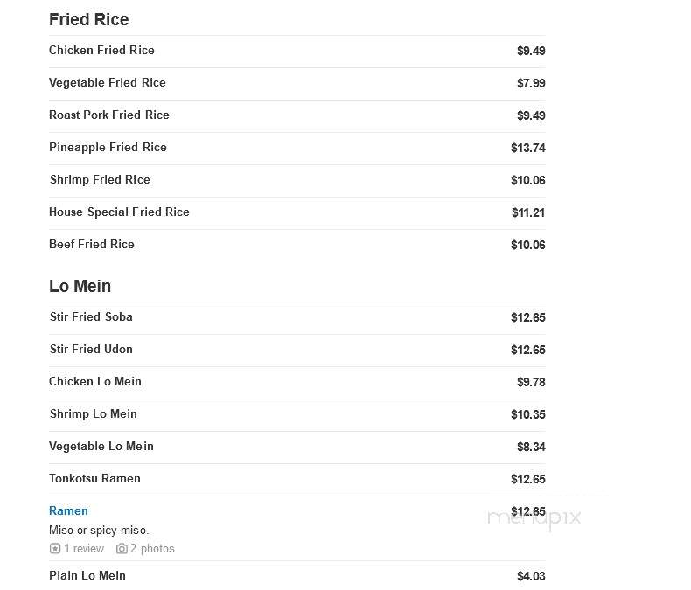691x590 pixels.
Task: Click the House Special Fried Rice row
Action: point(297,212)
